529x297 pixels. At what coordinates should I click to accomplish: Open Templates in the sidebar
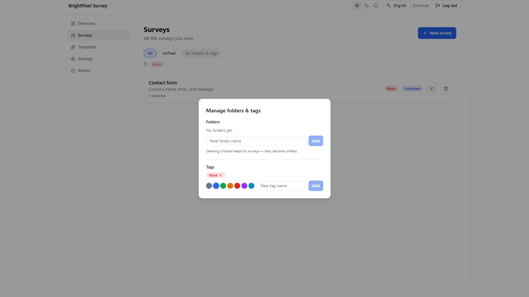(x=99, y=47)
